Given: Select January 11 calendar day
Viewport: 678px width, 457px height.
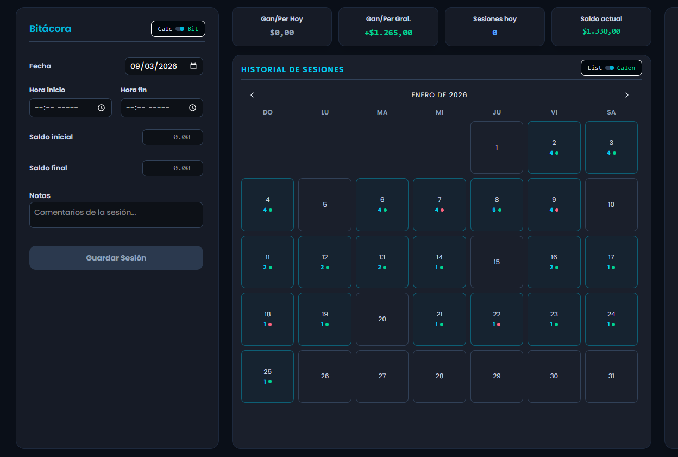Looking at the screenshot, I should (267, 262).
